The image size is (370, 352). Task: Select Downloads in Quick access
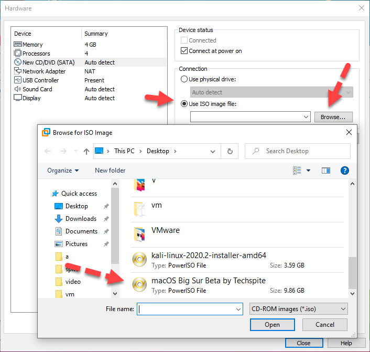(81, 219)
